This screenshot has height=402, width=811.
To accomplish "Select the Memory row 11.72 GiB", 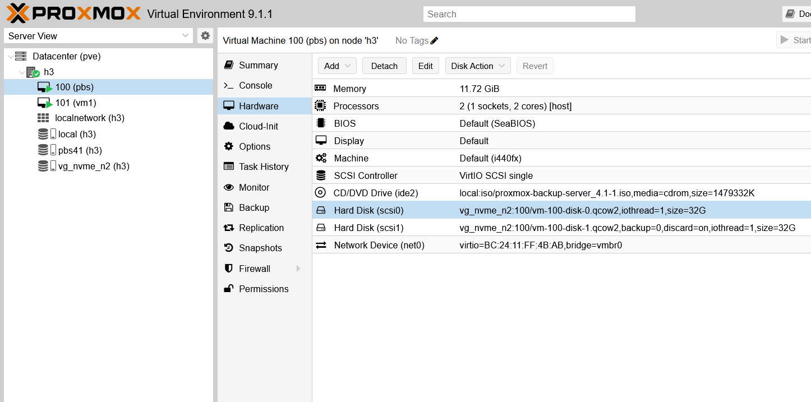I will (561, 89).
